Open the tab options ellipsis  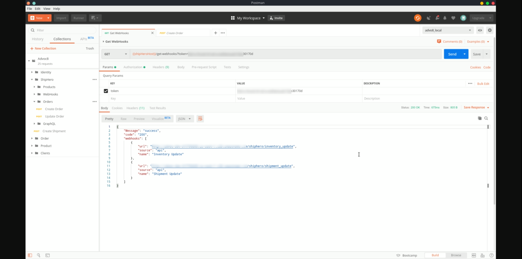(223, 33)
